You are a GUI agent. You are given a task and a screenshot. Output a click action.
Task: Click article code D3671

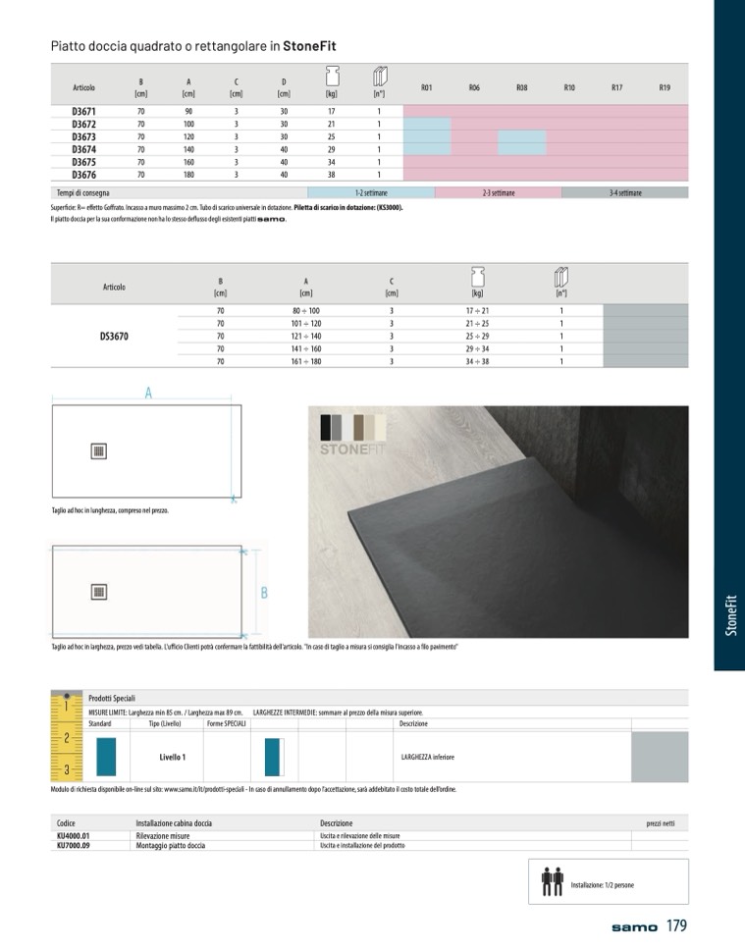click(83, 113)
